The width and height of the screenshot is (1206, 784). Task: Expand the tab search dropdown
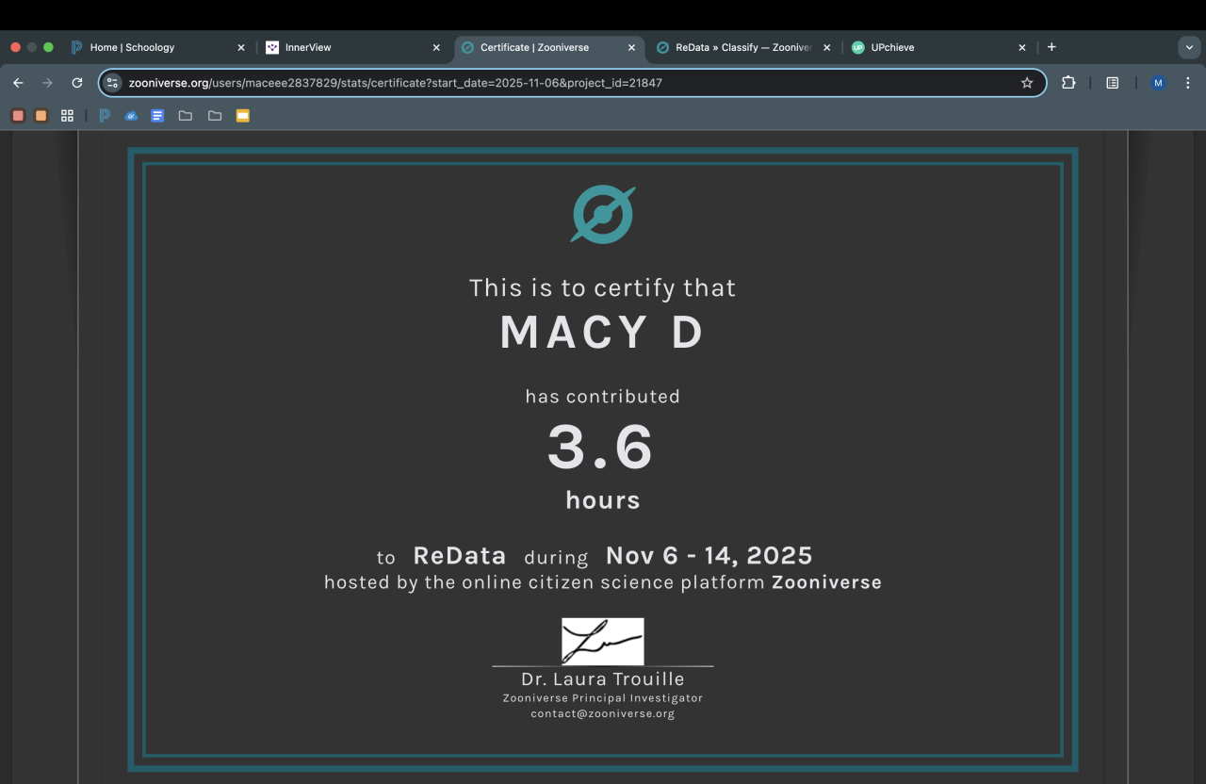click(1188, 47)
